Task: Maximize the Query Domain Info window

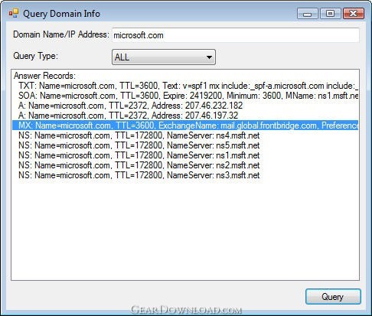Action: point(330,13)
